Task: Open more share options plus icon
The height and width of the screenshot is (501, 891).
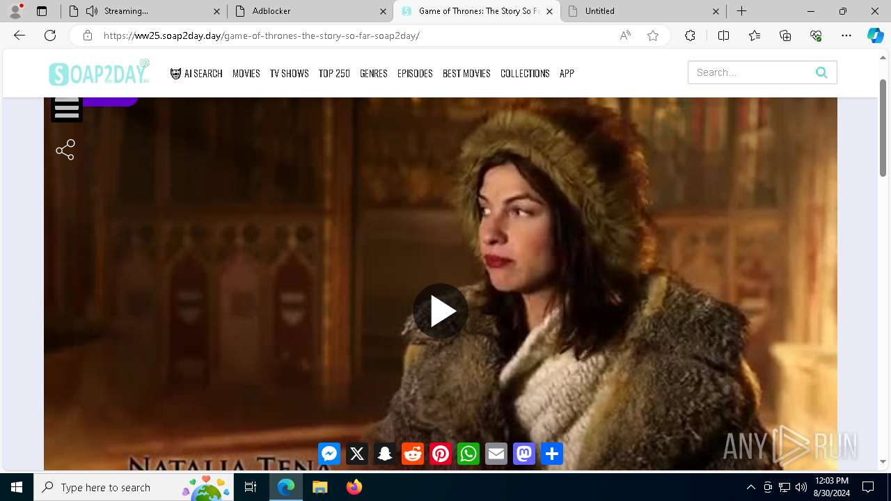Action: (x=552, y=454)
